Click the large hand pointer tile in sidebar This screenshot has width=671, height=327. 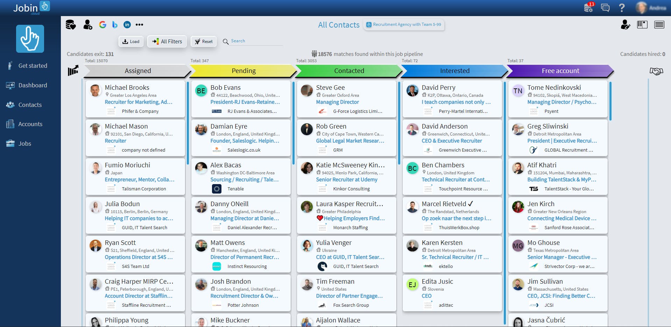30,39
